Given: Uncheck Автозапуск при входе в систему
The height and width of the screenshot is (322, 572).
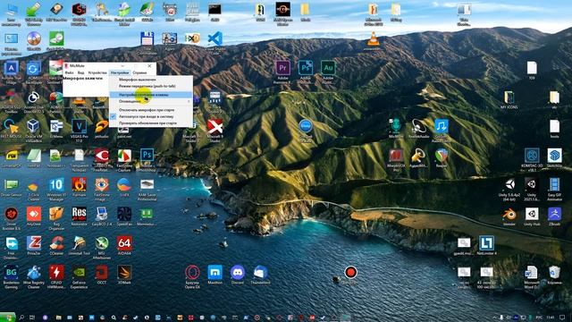Looking at the screenshot, I should click(151, 116).
